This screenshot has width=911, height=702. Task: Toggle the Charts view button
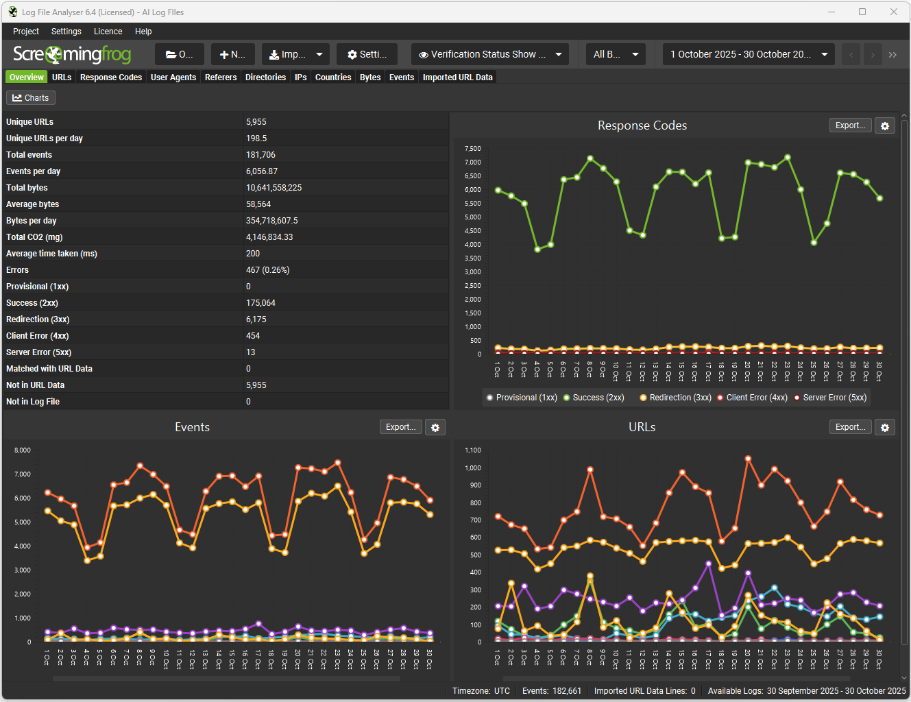click(x=31, y=98)
